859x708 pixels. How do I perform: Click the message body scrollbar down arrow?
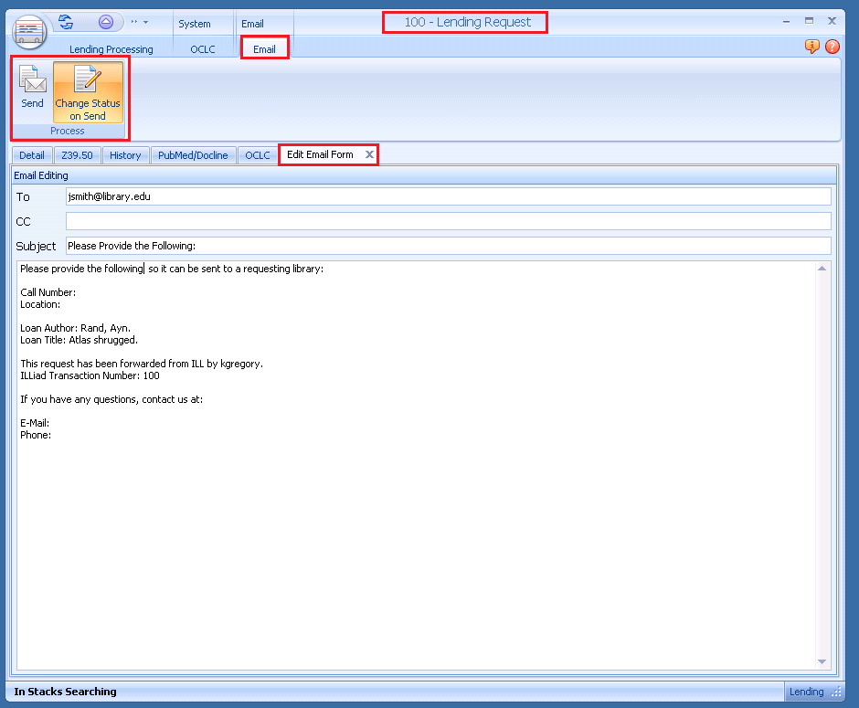click(x=822, y=661)
